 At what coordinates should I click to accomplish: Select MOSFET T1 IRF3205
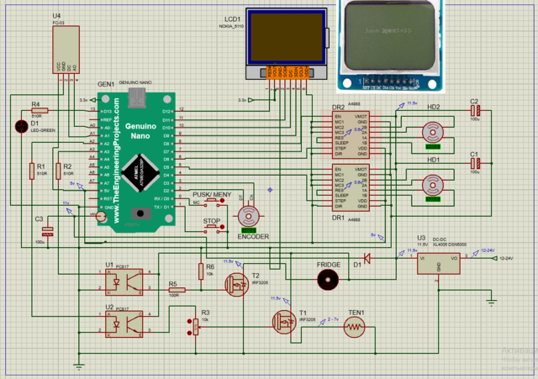click(284, 322)
